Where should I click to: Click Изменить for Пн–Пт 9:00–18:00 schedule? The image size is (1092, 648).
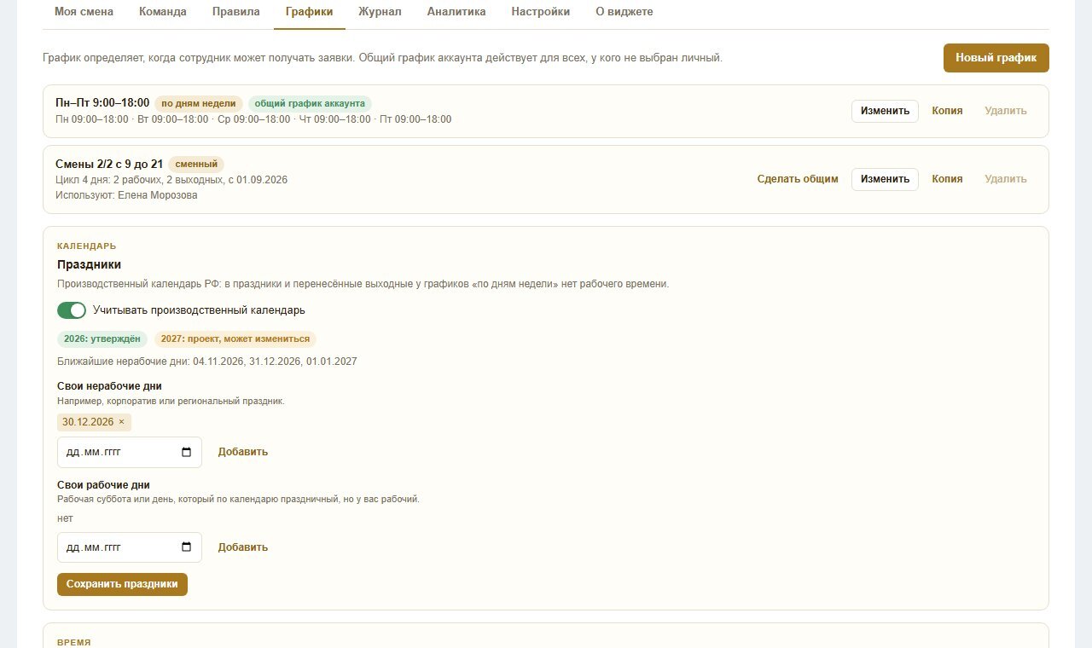coord(885,111)
